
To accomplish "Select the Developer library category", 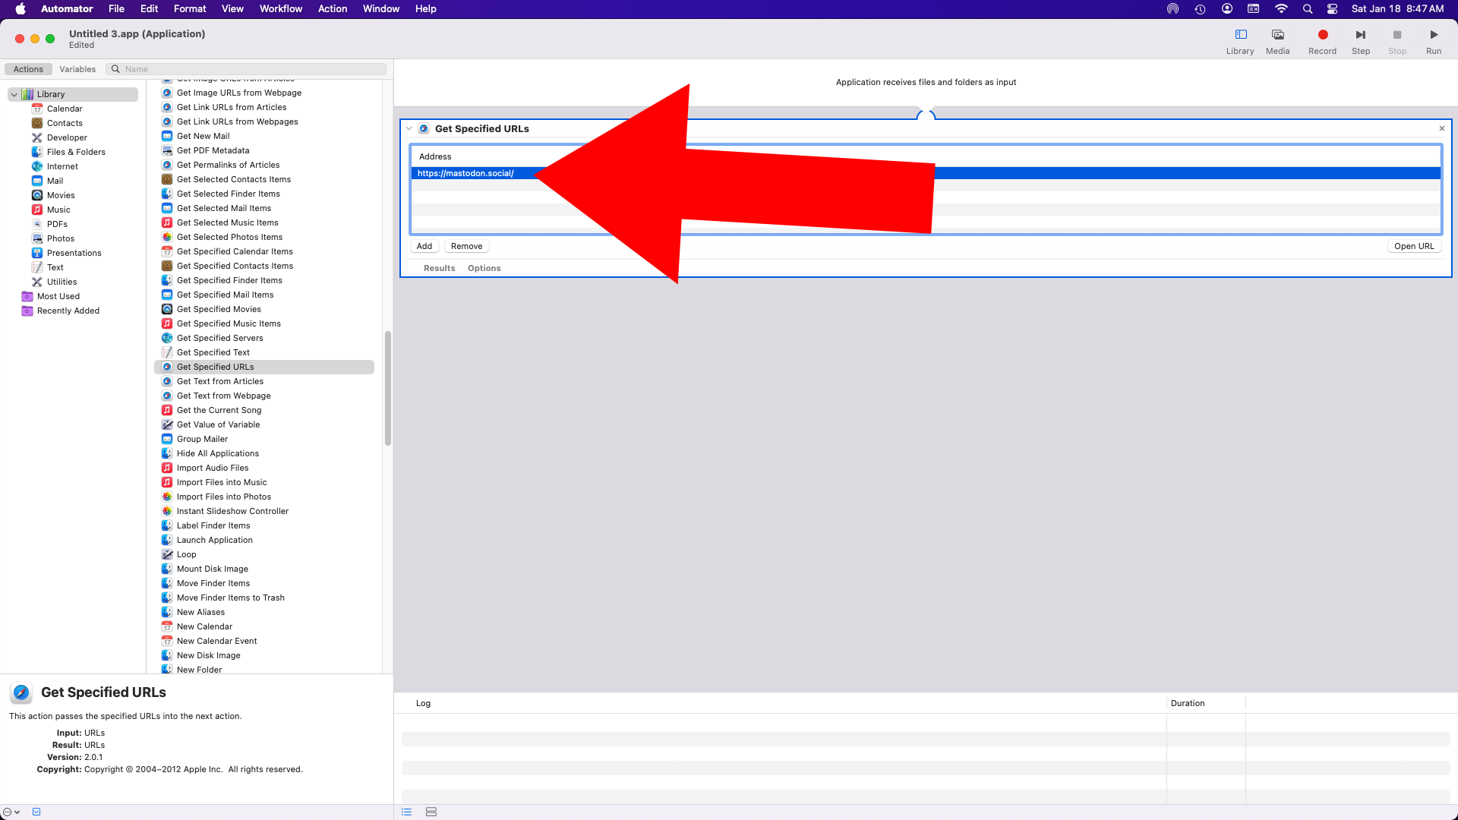I will point(67,137).
